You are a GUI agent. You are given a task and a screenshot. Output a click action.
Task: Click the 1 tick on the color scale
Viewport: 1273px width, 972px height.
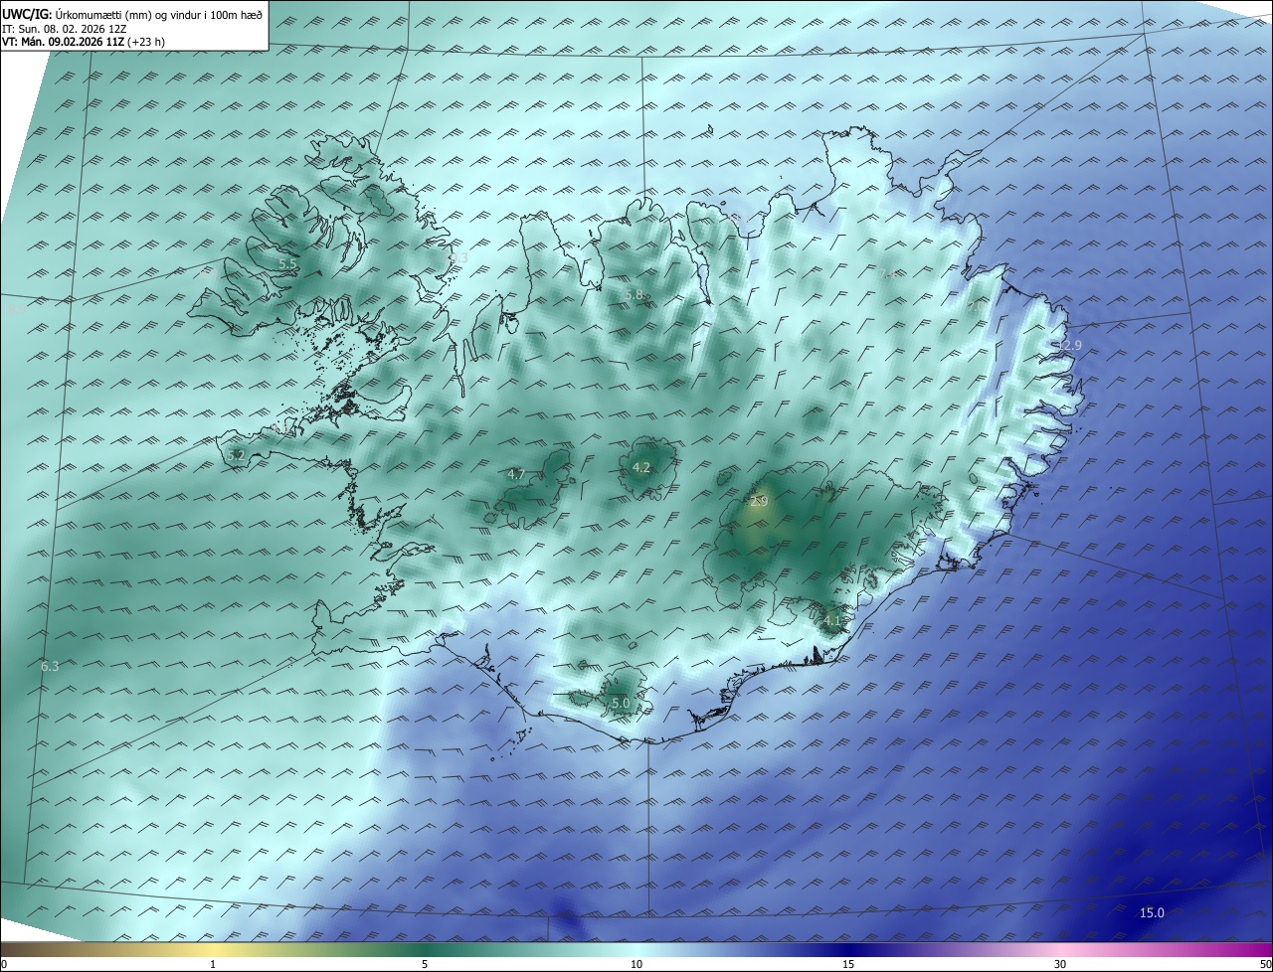[x=213, y=964]
